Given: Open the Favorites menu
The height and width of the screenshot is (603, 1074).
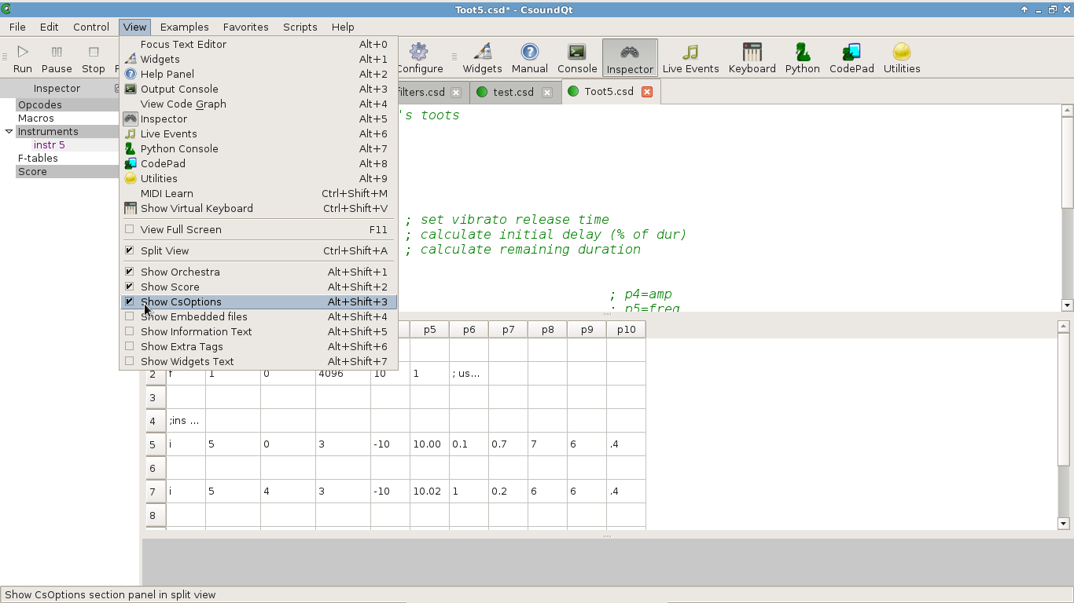Looking at the screenshot, I should click(245, 27).
